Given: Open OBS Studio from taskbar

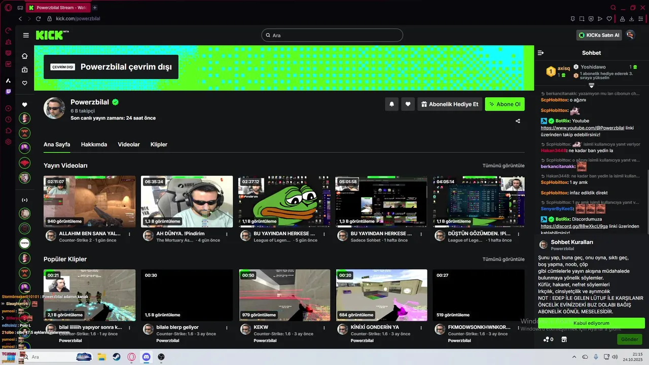Looking at the screenshot, I should tap(161, 357).
